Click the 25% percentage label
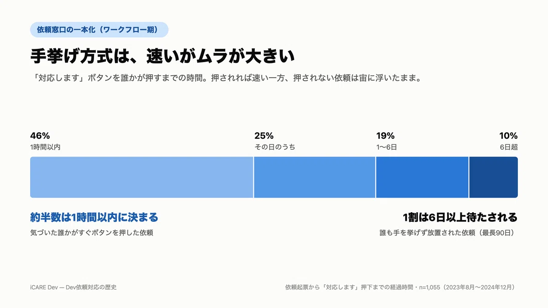The width and height of the screenshot is (548, 308). 264,136
